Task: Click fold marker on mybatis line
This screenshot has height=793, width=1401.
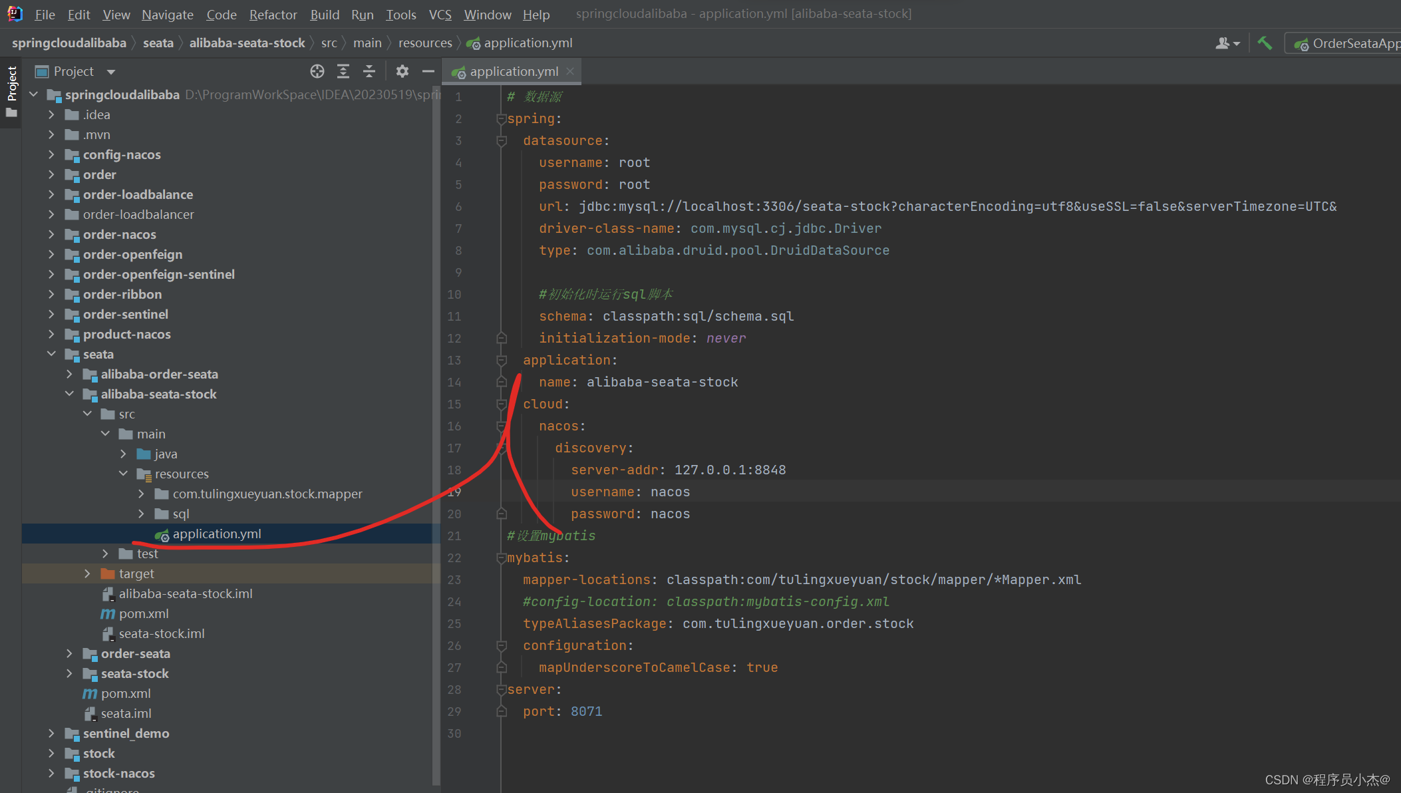Action: click(x=502, y=558)
